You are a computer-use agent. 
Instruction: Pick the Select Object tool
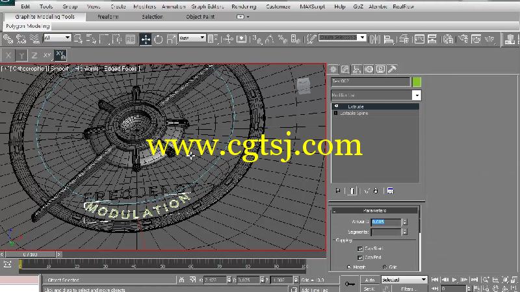[78, 39]
